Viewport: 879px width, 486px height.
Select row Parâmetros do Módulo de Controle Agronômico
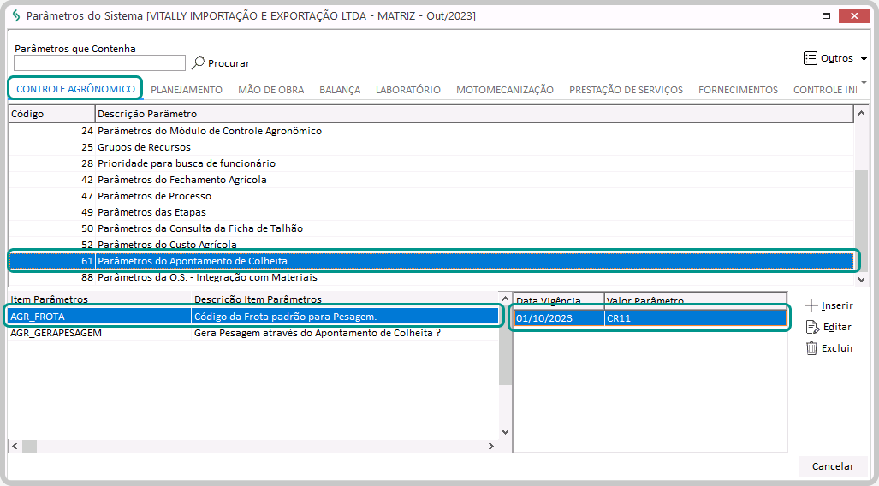click(431, 131)
